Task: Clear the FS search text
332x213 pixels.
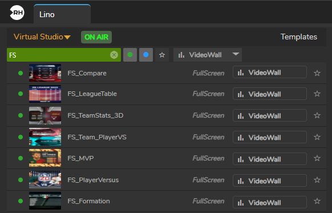Action: click(114, 55)
